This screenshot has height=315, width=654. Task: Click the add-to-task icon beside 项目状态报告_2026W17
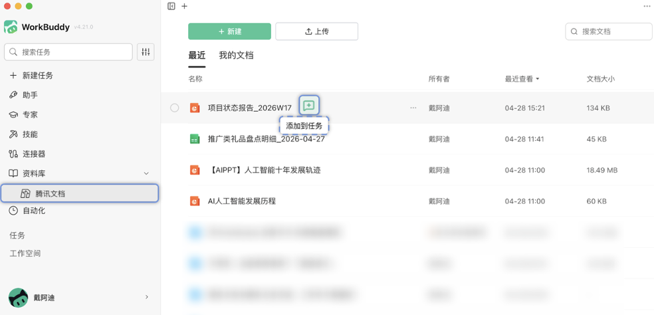(x=309, y=106)
